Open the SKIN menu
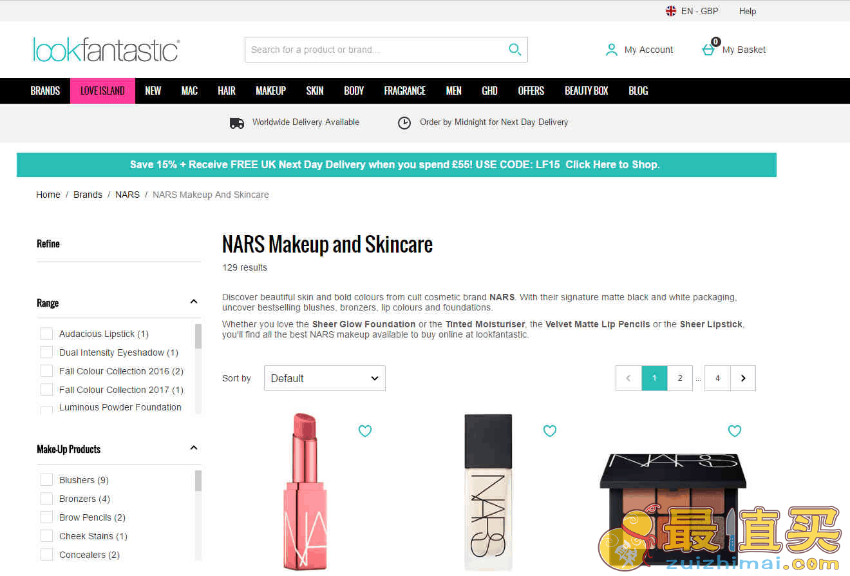 click(315, 91)
